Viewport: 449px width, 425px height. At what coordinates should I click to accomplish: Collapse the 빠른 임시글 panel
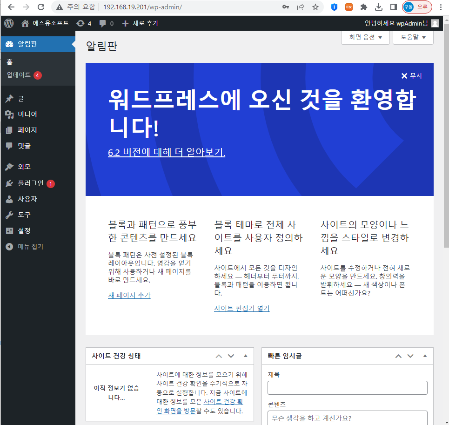[x=425, y=356]
